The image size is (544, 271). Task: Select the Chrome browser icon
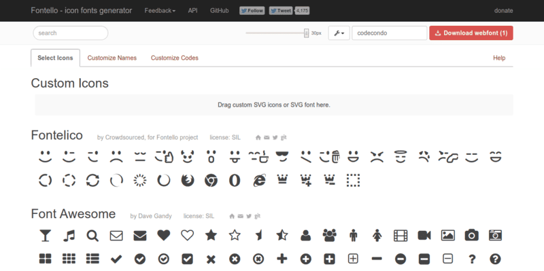211,181
